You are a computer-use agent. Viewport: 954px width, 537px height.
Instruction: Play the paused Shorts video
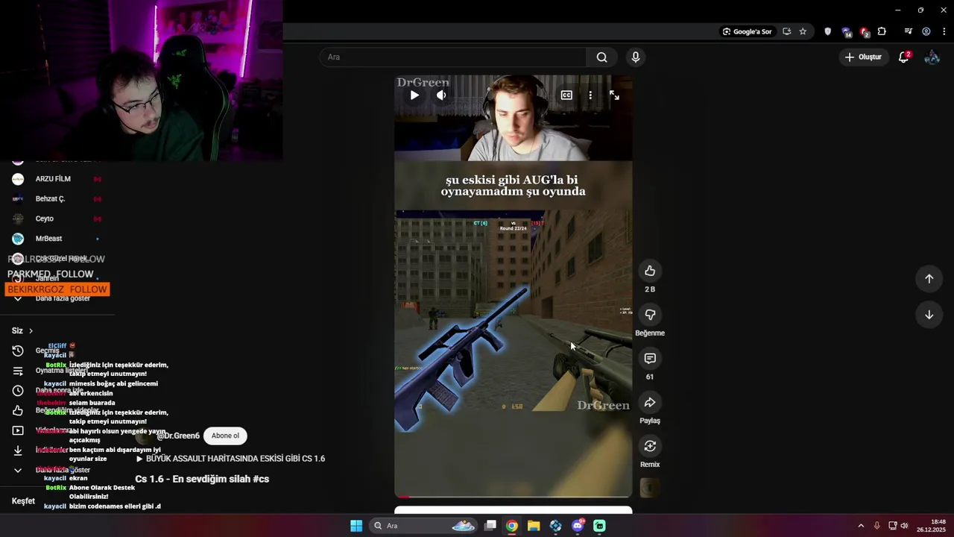tap(414, 95)
